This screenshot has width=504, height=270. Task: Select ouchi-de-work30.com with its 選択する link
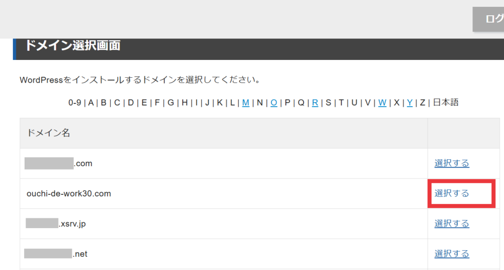click(x=451, y=193)
